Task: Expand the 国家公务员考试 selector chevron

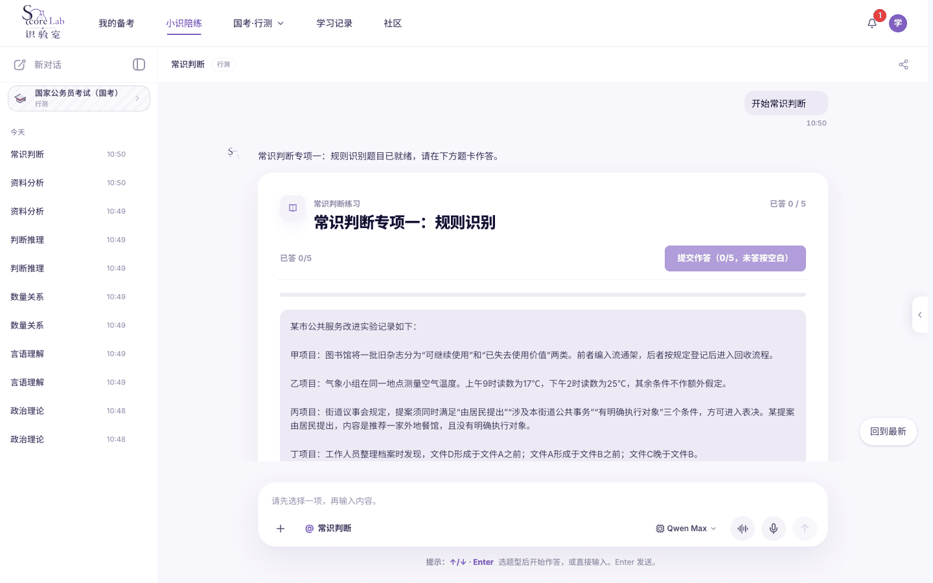Action: click(x=137, y=98)
